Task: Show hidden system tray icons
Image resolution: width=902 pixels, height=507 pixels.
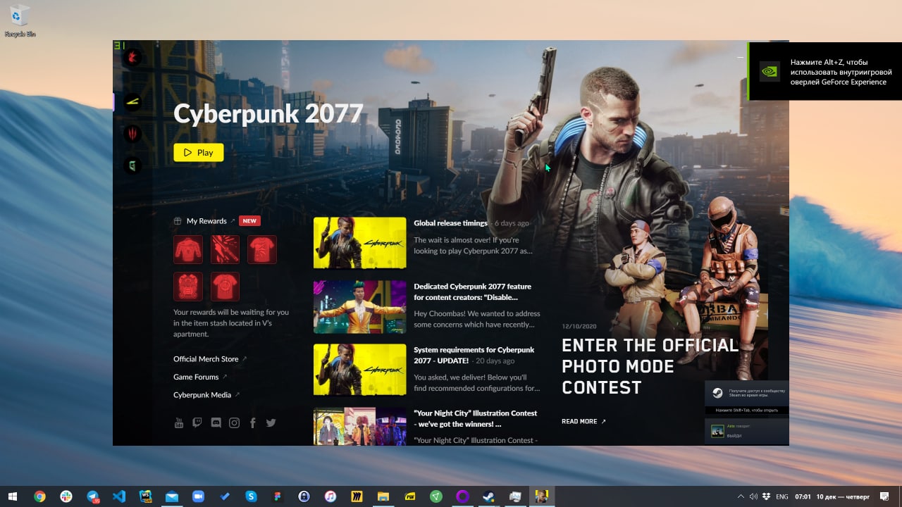Action: 741,496
